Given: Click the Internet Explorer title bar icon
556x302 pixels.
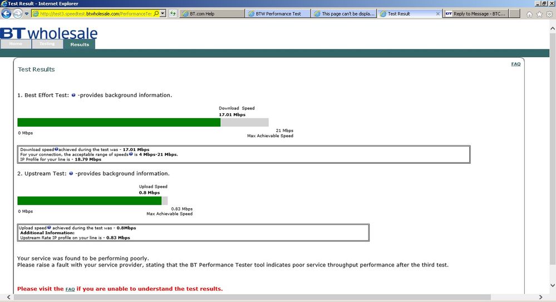Looking at the screenshot, I should (x=4, y=3).
